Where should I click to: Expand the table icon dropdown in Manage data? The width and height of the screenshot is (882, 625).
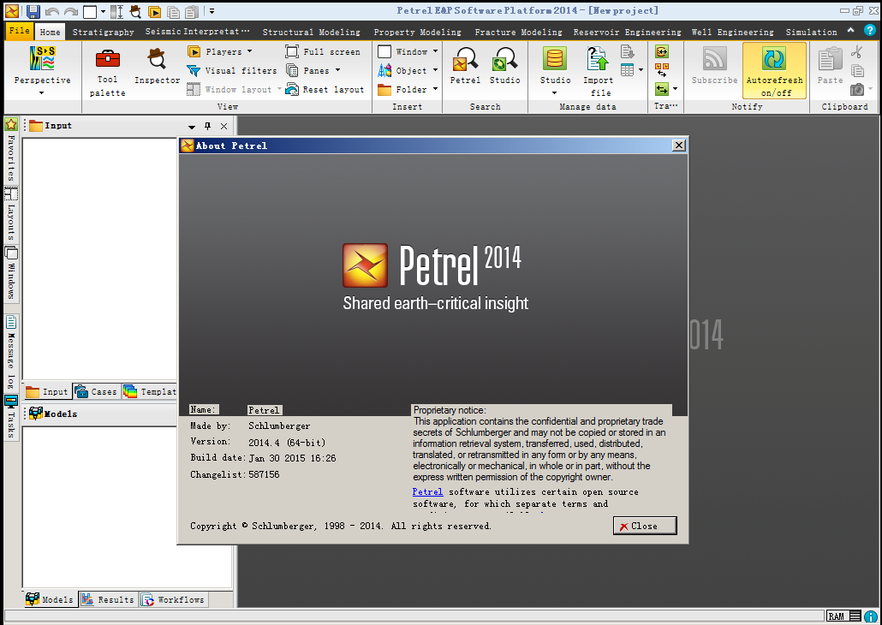[x=641, y=70]
